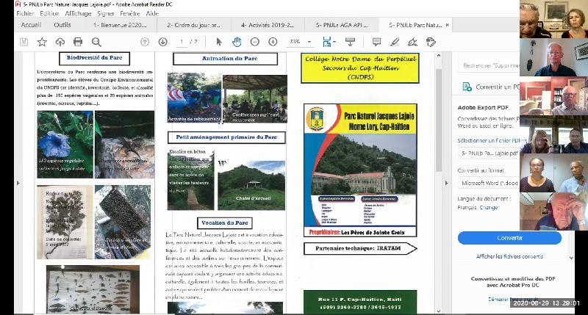Click the Changer language link
This screenshot has height=315, width=588.
[489, 208]
